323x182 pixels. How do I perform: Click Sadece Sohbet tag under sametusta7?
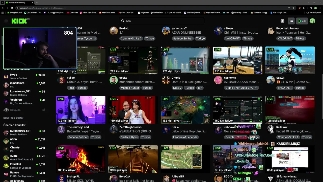pyautogui.click(x=183, y=38)
